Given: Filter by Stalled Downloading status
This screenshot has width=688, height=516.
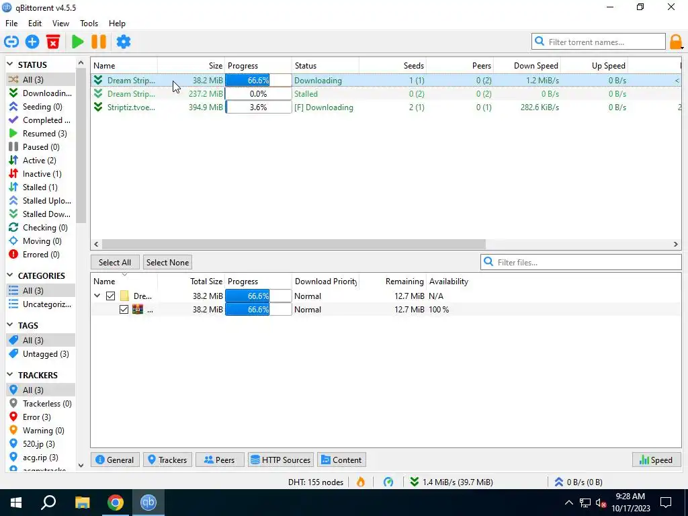Looking at the screenshot, I should click(x=40, y=214).
